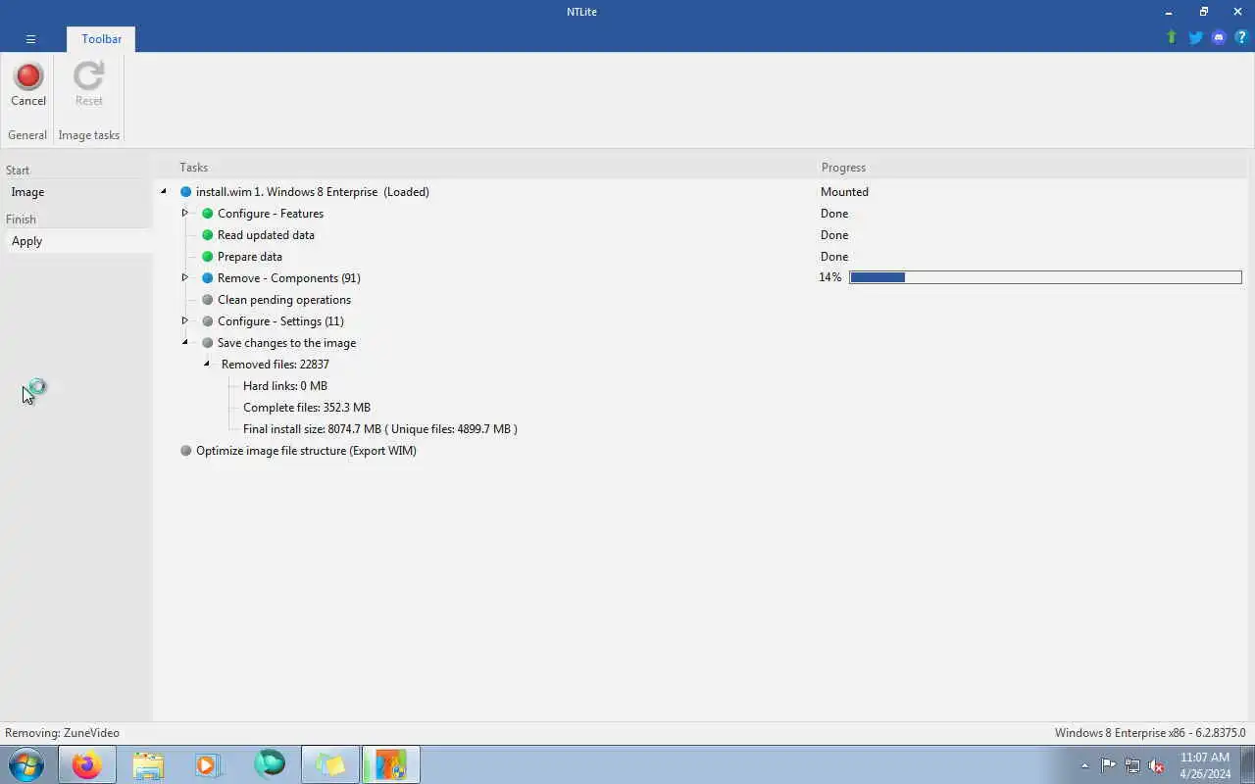This screenshot has height=784, width=1255.
Task: Click the muted volume tray icon
Action: click(x=1156, y=765)
